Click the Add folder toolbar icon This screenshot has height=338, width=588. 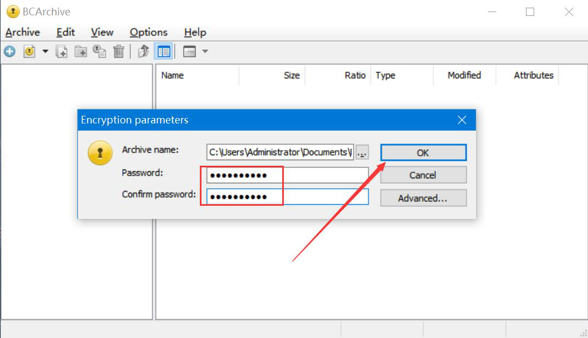81,52
